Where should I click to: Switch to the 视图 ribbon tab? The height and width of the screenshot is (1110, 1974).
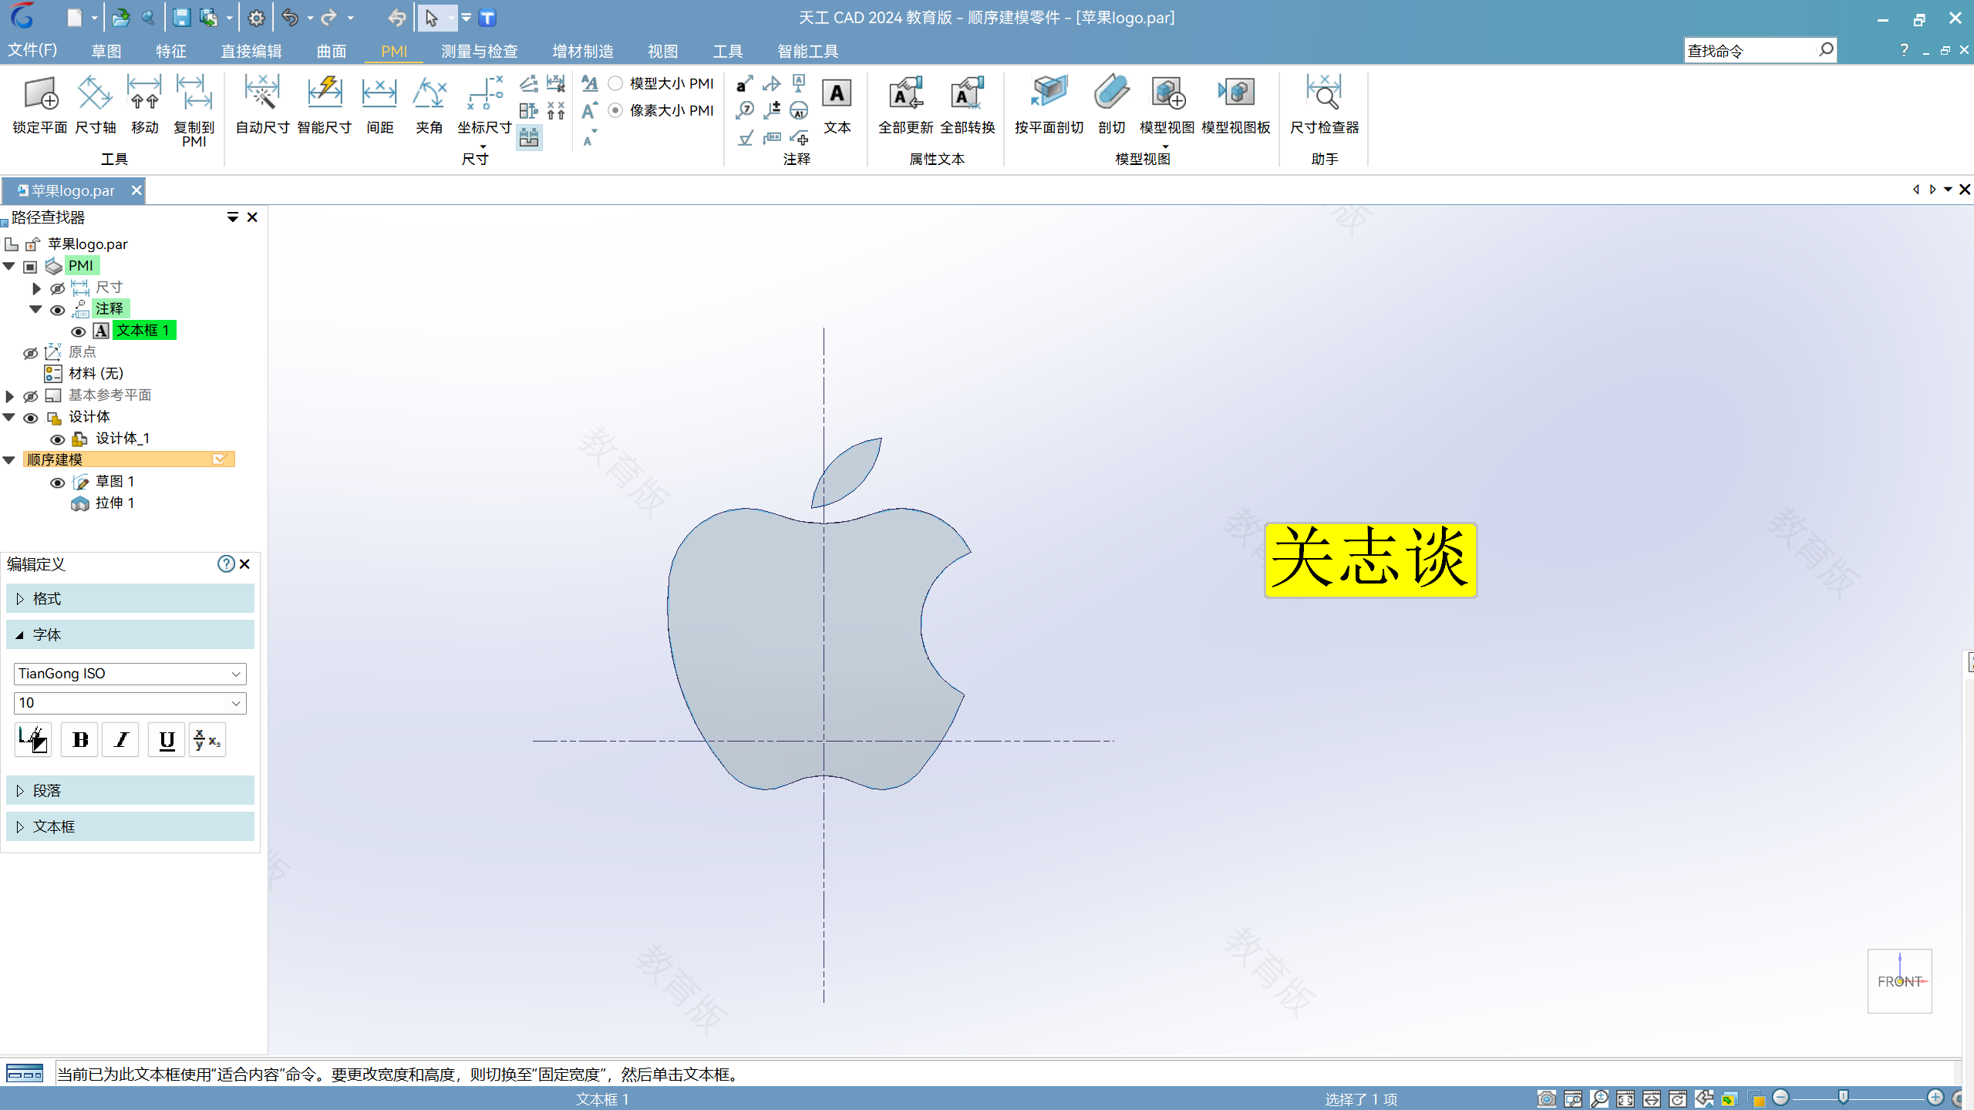pyautogui.click(x=663, y=52)
